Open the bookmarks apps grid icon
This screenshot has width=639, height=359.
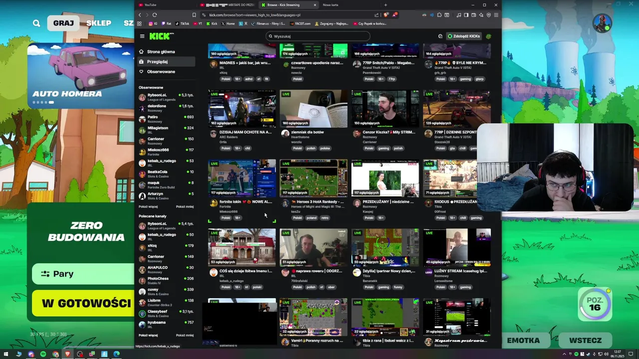139,23
